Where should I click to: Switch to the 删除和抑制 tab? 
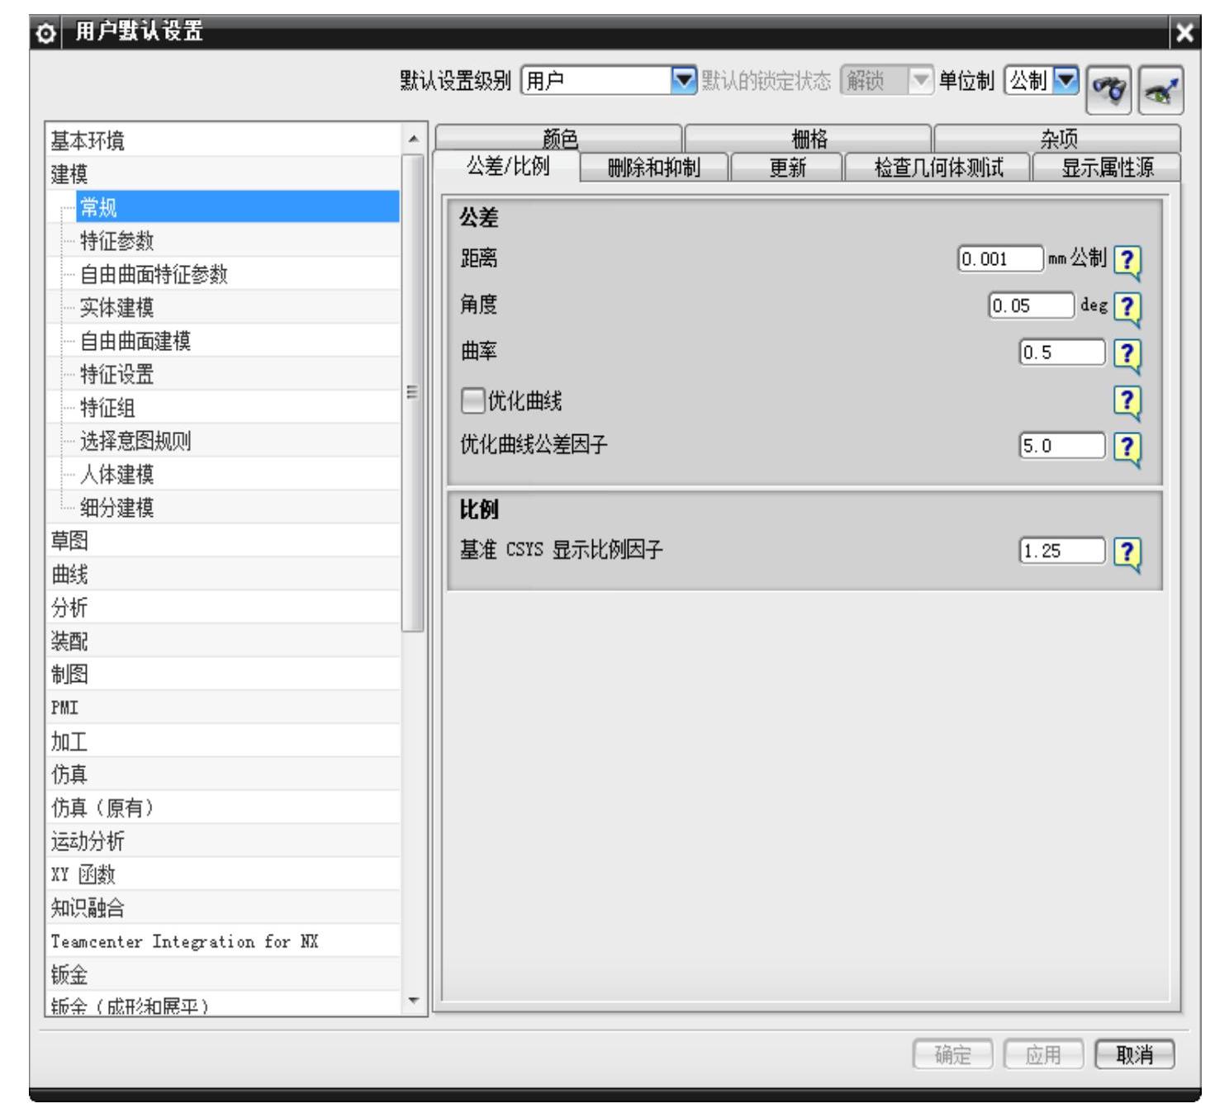coord(654,168)
